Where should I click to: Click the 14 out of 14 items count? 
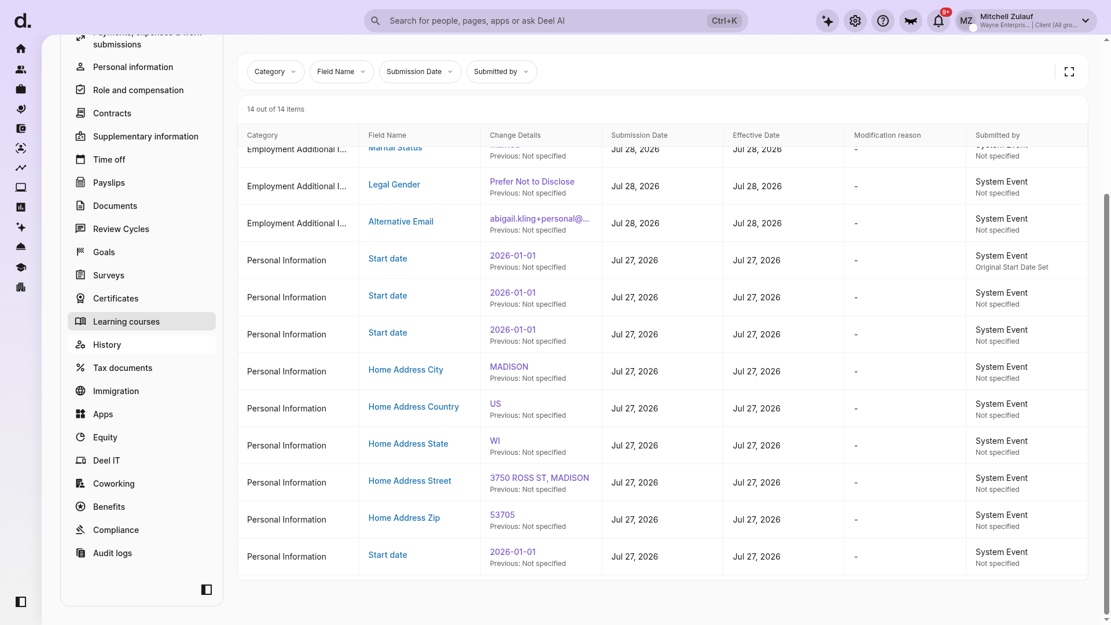click(275, 109)
